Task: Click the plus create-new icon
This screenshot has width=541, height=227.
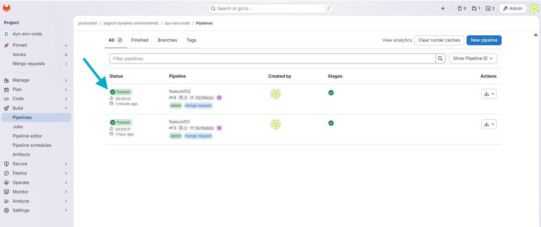Action: click(443, 9)
